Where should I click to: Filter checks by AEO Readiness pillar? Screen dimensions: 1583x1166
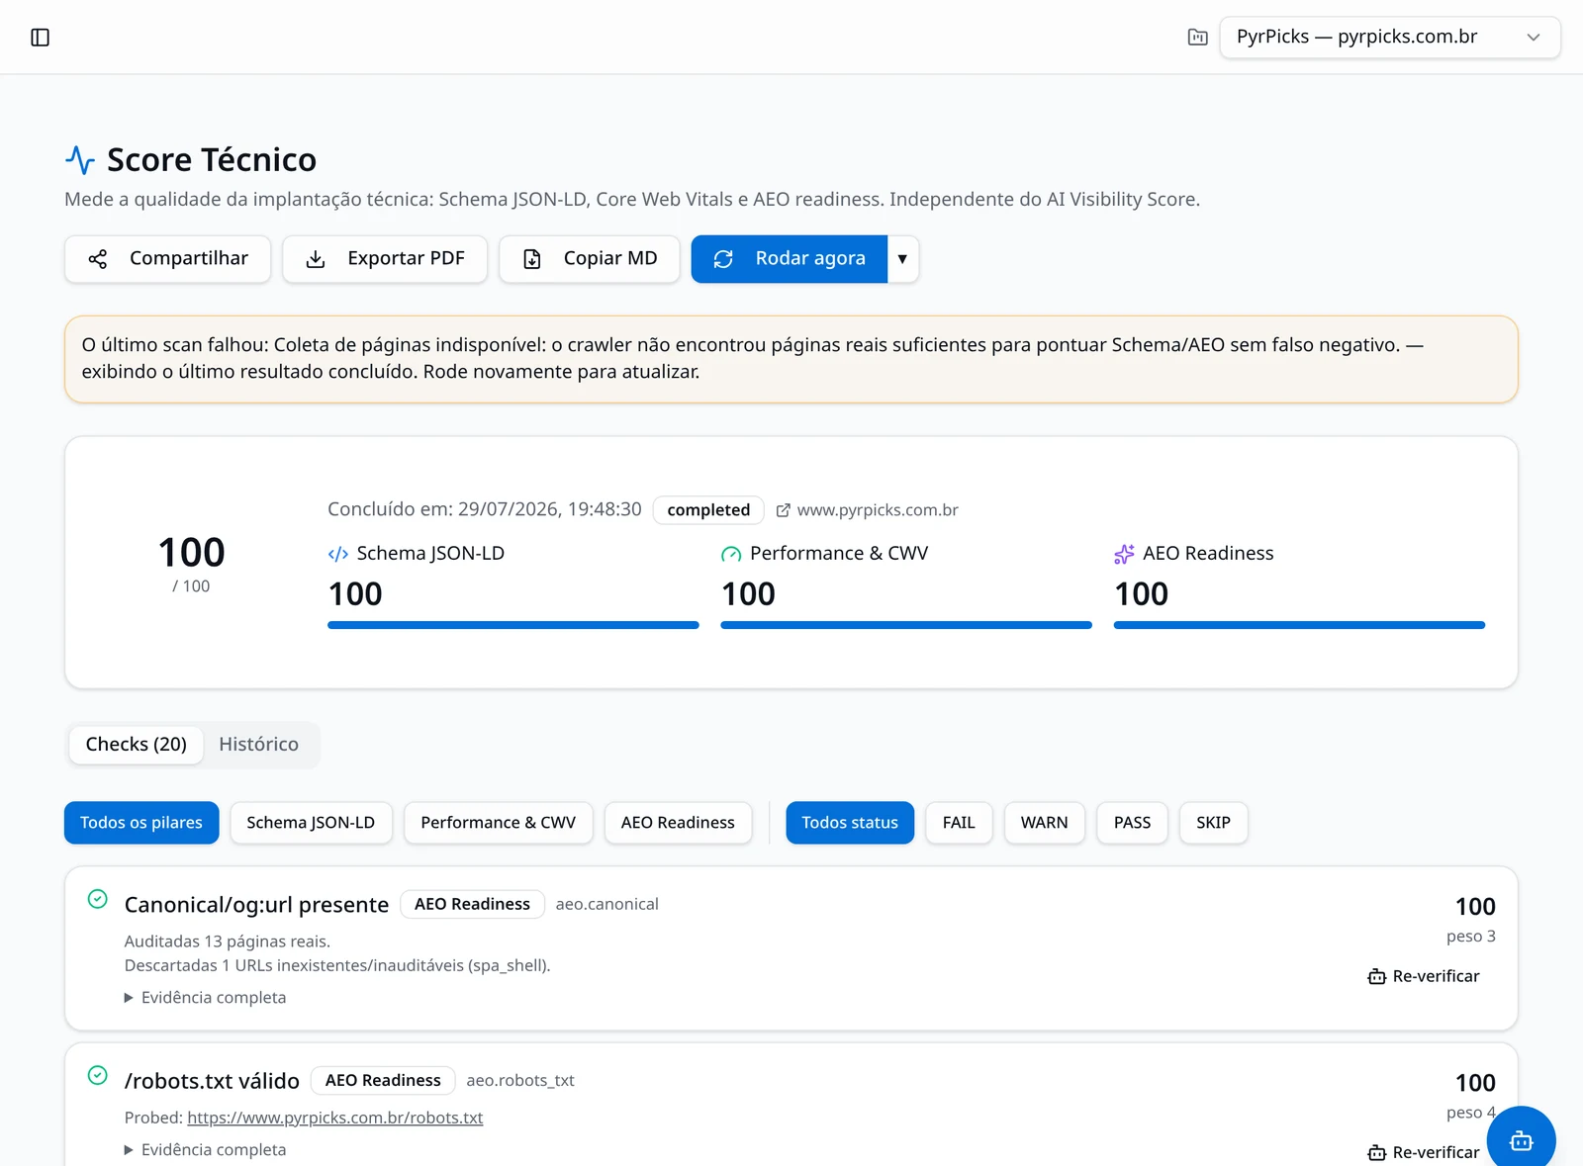pos(678,823)
